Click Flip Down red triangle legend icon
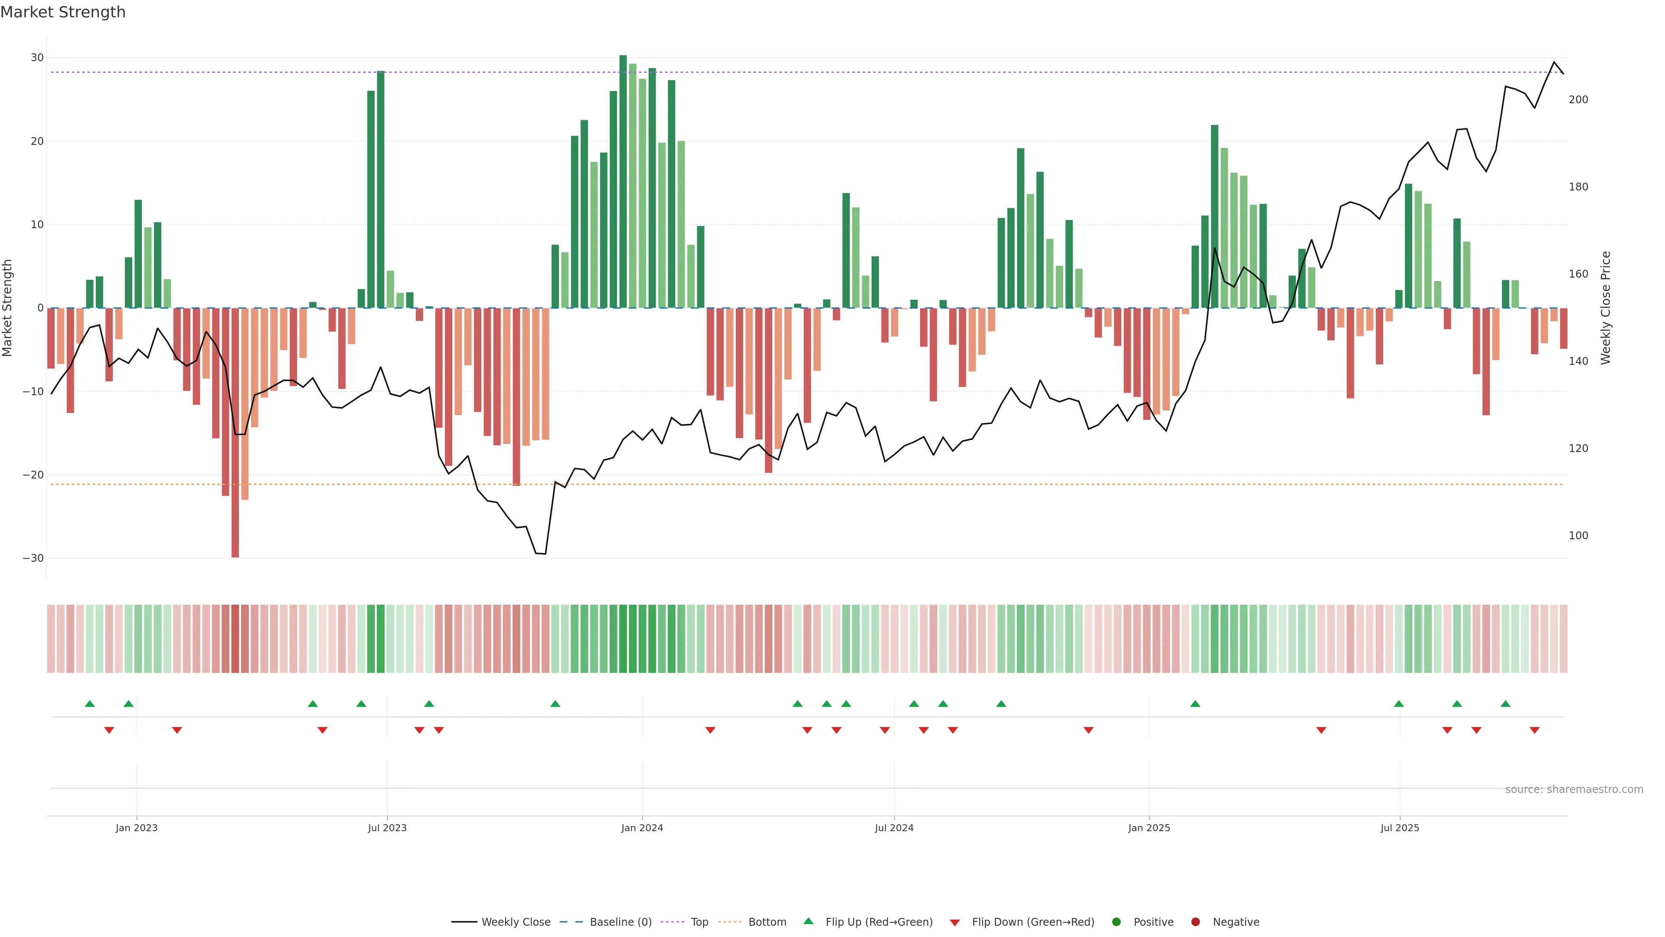This screenshot has width=1665, height=937. point(955,922)
